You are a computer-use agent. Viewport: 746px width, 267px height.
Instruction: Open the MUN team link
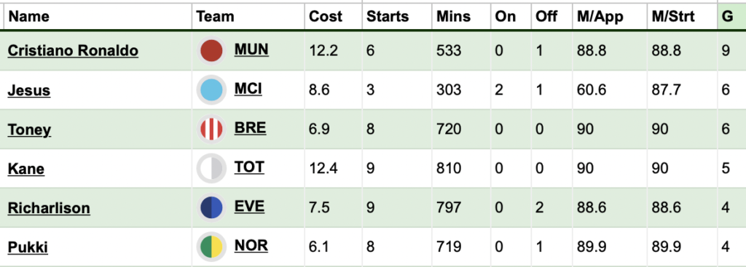[251, 49]
